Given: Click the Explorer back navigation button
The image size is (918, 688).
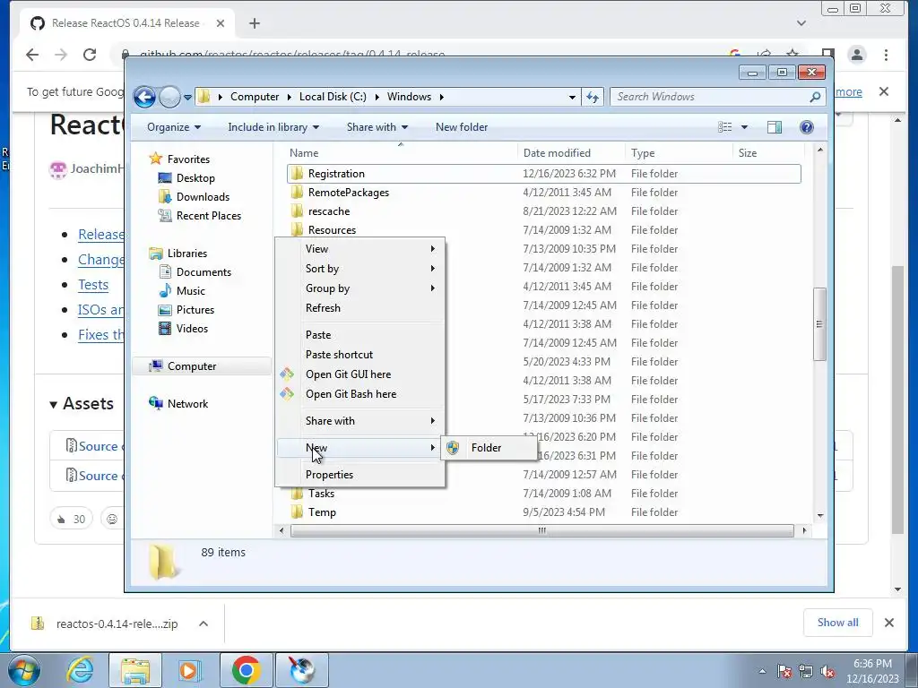Looking at the screenshot, I should pyautogui.click(x=144, y=97).
